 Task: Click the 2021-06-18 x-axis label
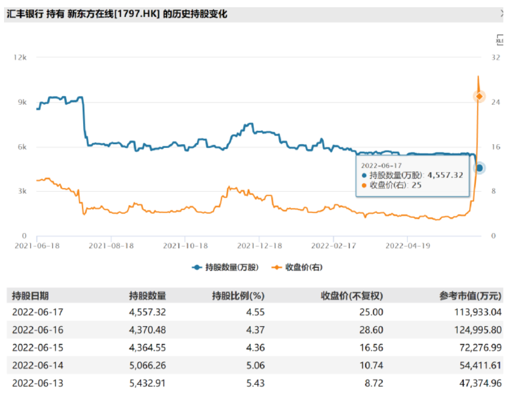pos(37,246)
